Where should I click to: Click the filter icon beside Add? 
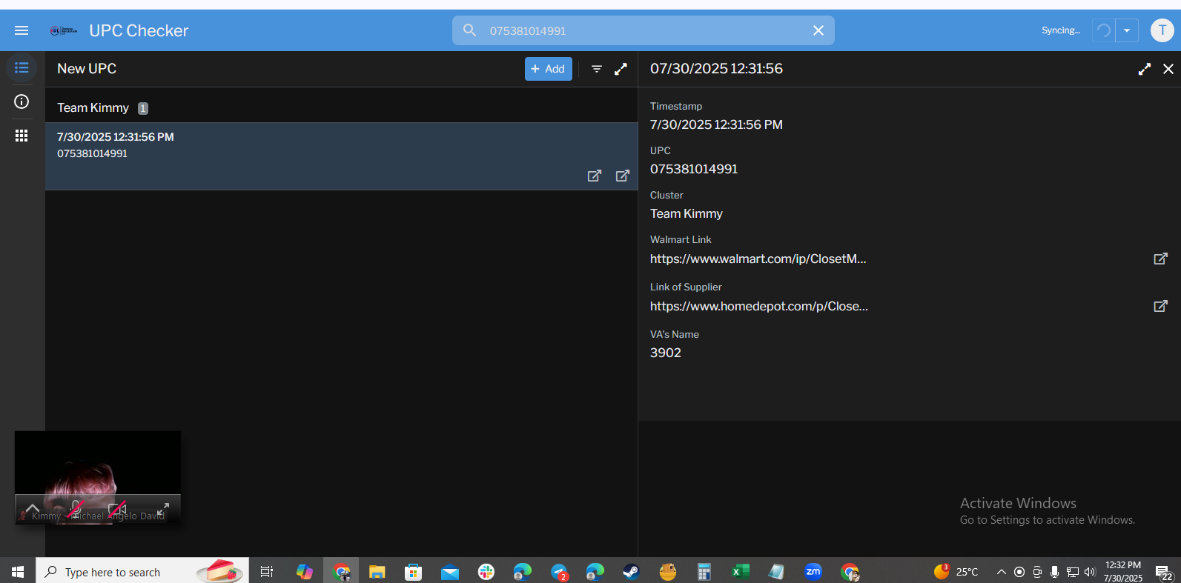pyautogui.click(x=597, y=69)
